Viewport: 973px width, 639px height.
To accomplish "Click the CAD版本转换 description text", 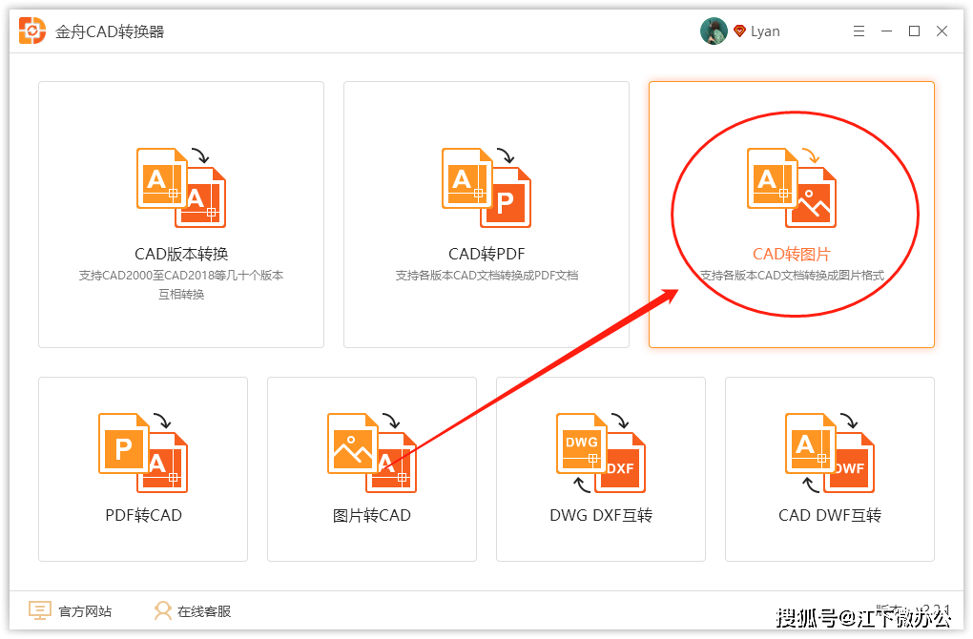I will click(x=181, y=284).
